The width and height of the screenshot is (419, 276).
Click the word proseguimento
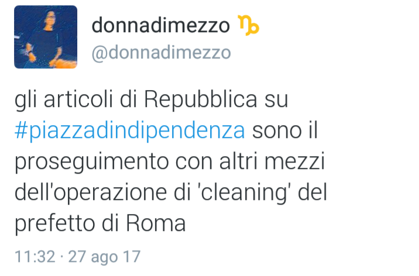pos(92,162)
